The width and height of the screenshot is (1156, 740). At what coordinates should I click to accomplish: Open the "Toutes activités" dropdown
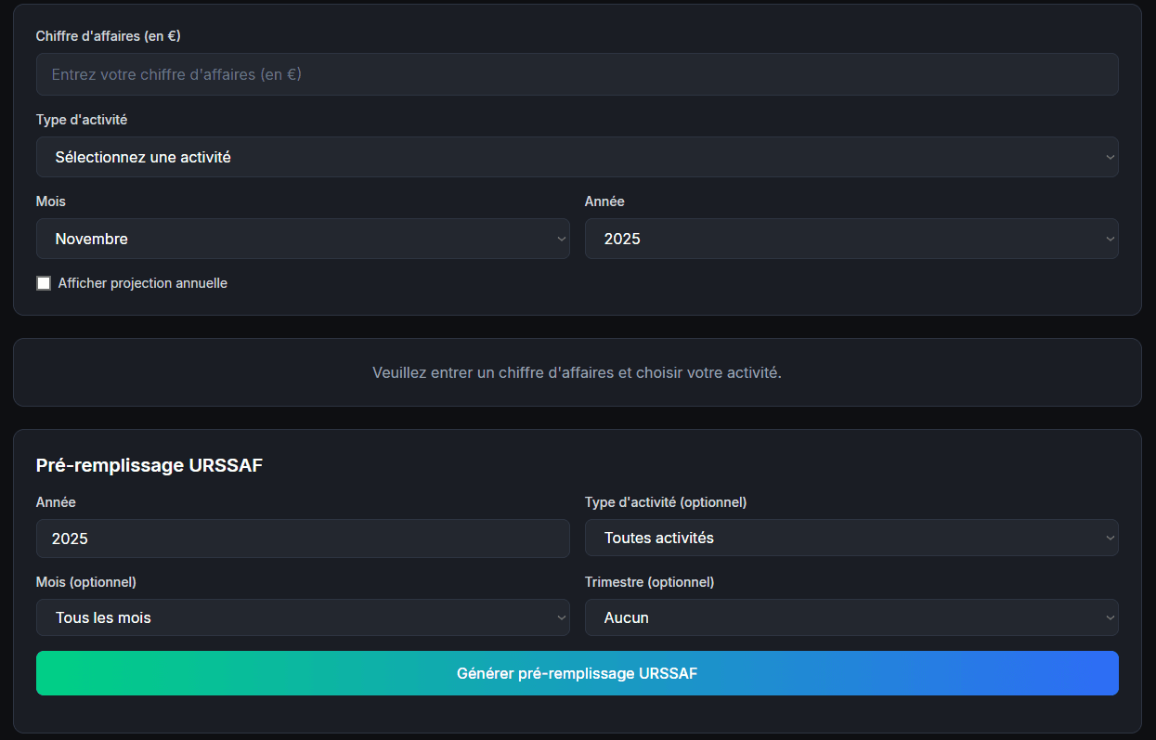[851, 538]
